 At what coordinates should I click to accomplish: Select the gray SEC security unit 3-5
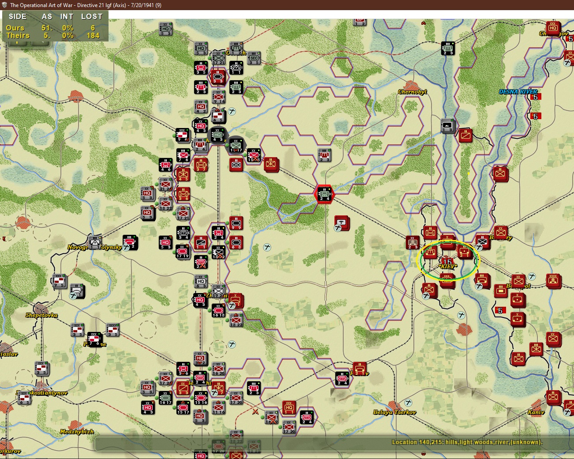click(254, 58)
